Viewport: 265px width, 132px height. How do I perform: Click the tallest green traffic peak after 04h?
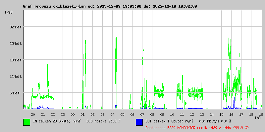coord(116,72)
